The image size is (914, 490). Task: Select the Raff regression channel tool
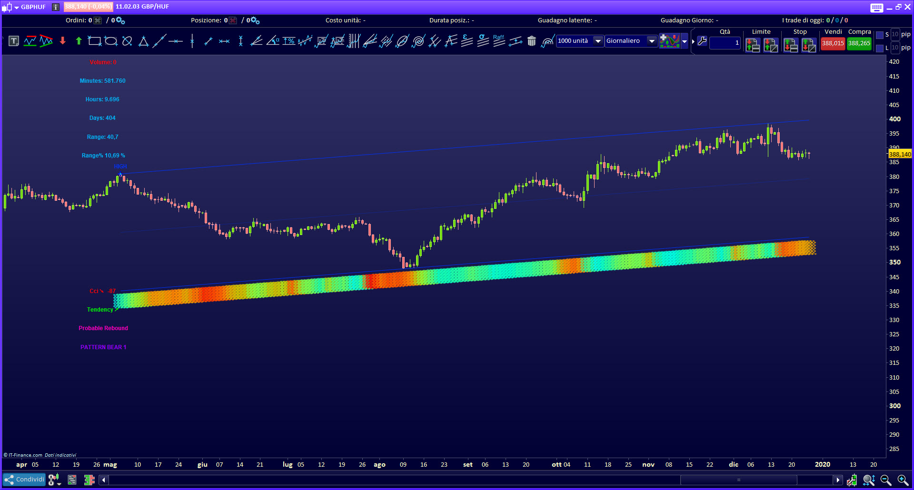coord(499,41)
